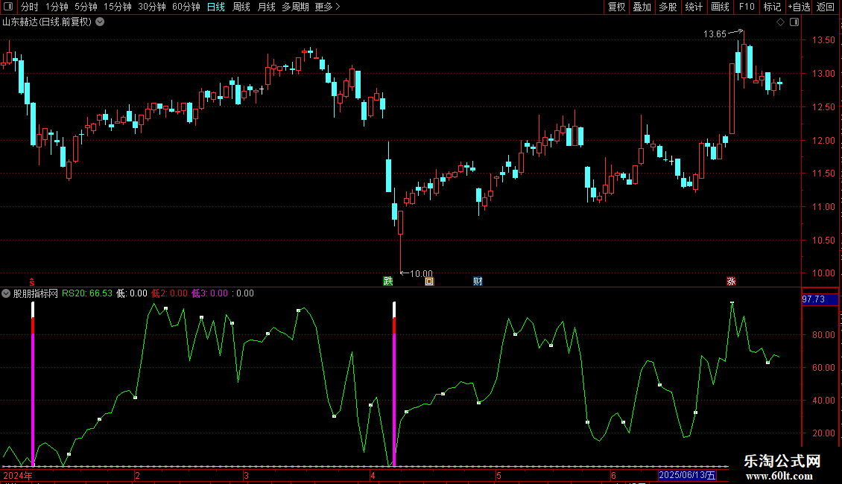Click the panel layout icon at top-left

[x=8, y=7]
